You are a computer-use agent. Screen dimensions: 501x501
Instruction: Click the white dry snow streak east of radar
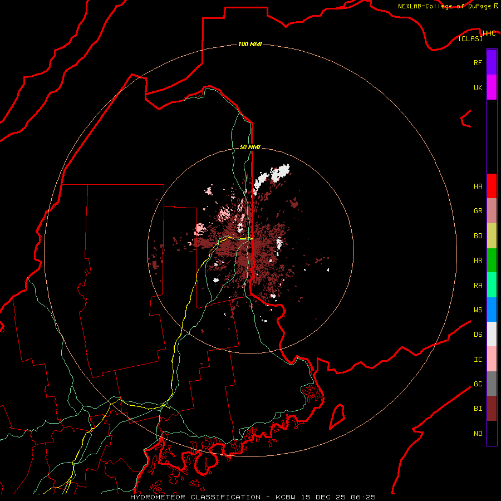[279, 245]
